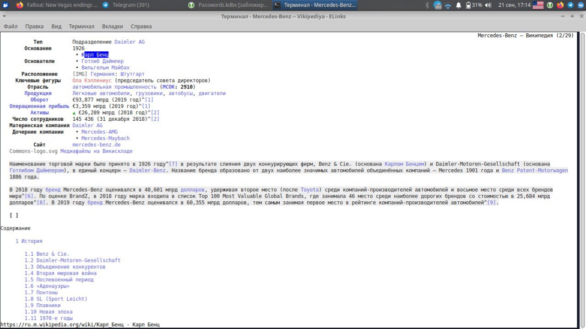Launch VK from the panel launcher
Screen dimensions: 586x329
pyautogui.click(x=580, y=5)
